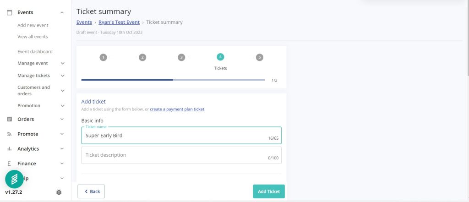Open Add new event menu item
Viewport: 469px width, 202px height.
pos(33,25)
